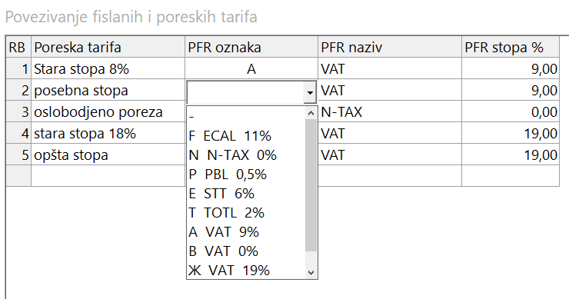Open the PFR oznaka dropdown arrow

(310, 92)
